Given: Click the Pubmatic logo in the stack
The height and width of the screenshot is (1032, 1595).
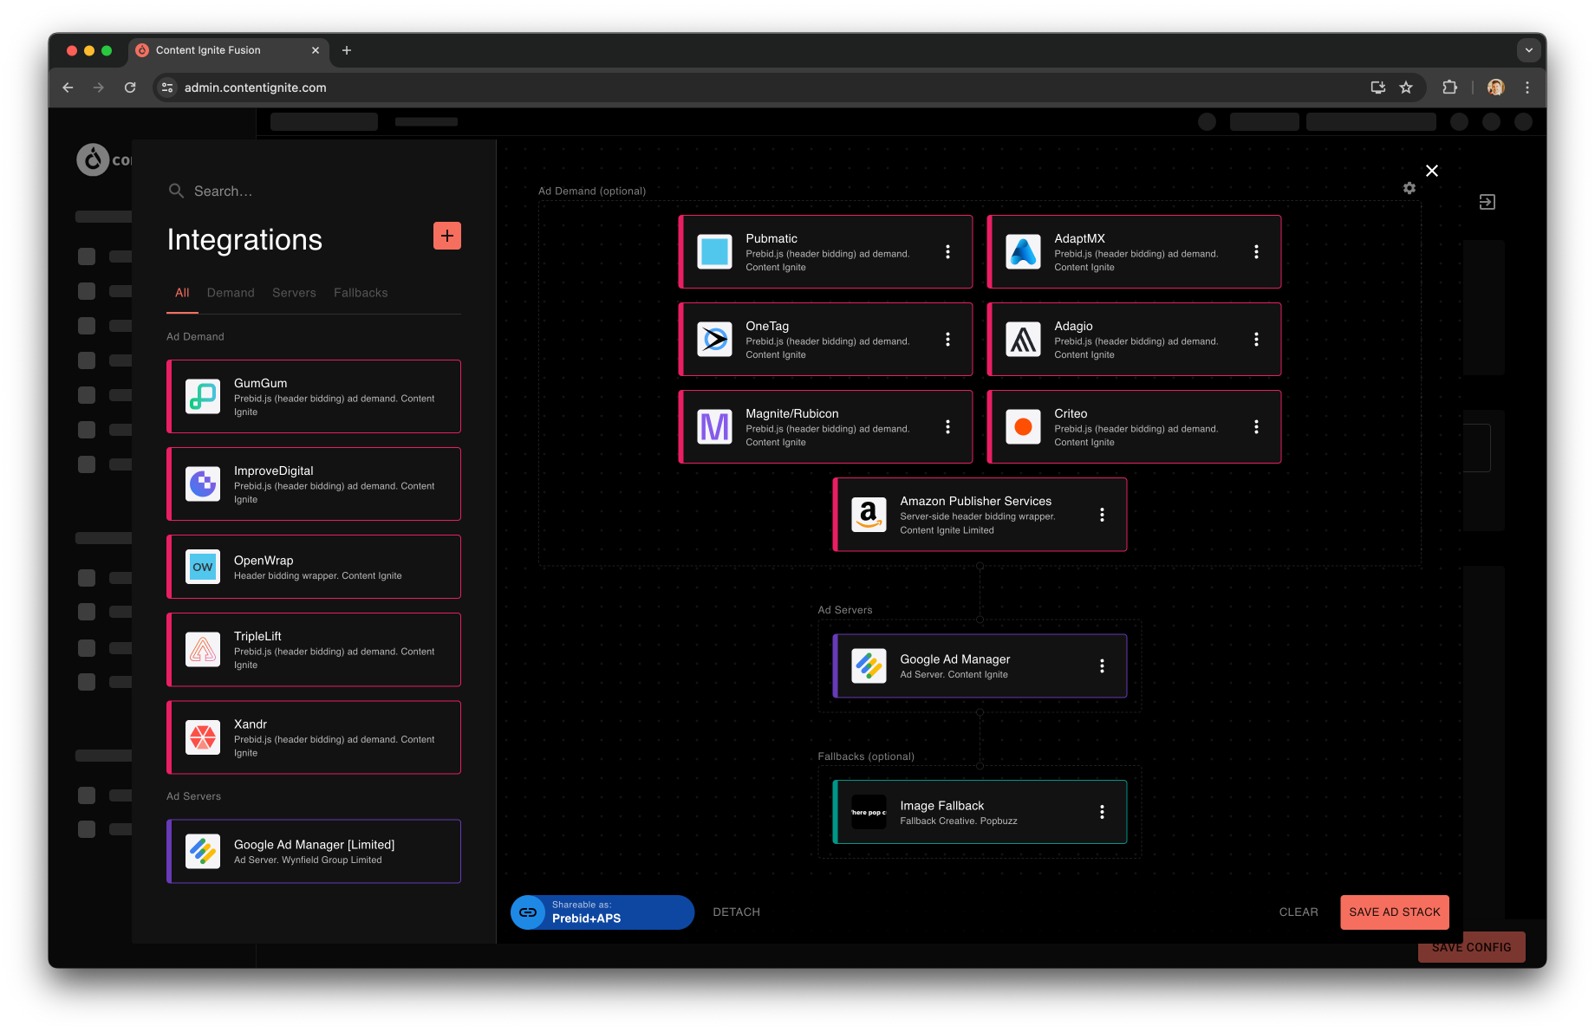Looking at the screenshot, I should [x=715, y=252].
